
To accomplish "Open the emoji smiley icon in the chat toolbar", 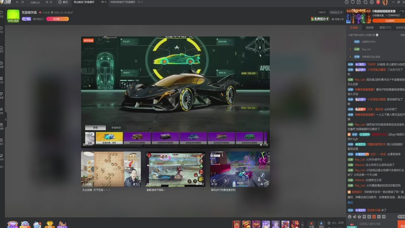I will pyautogui.click(x=350, y=217).
